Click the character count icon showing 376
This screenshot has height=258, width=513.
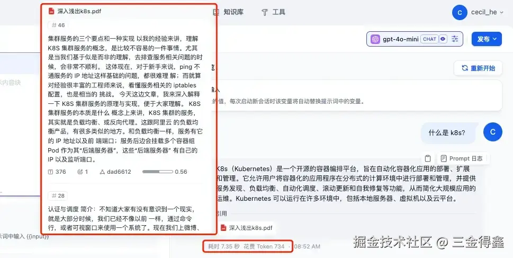click(51, 172)
